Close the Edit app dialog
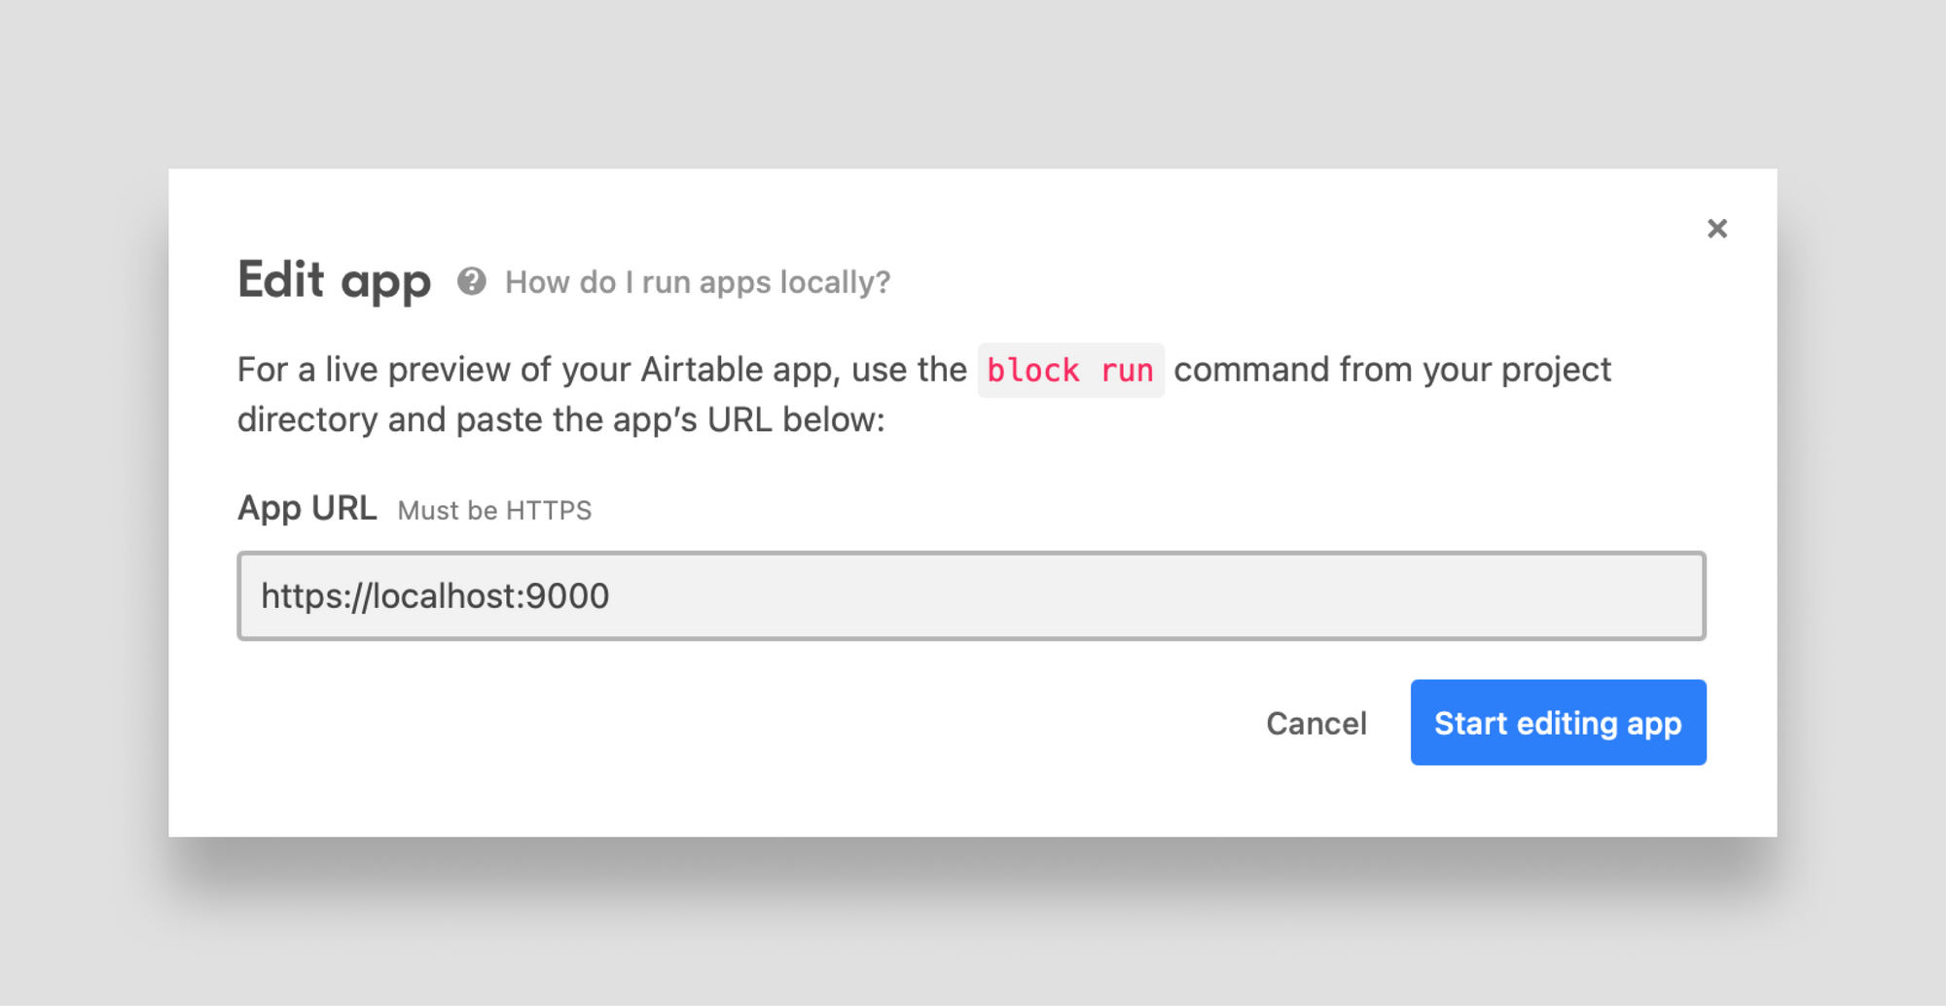1946x1006 pixels. tap(1717, 229)
